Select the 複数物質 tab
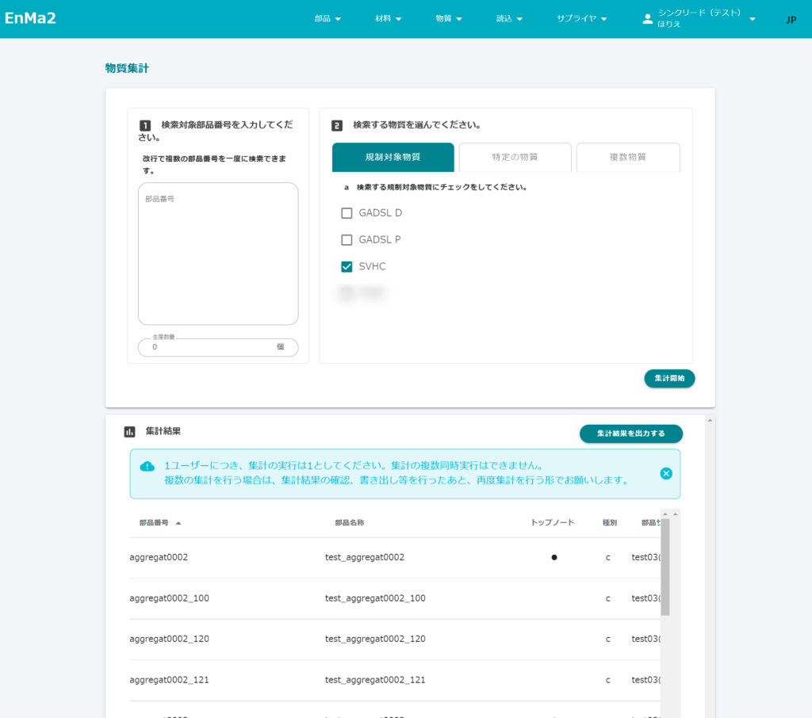 point(627,157)
